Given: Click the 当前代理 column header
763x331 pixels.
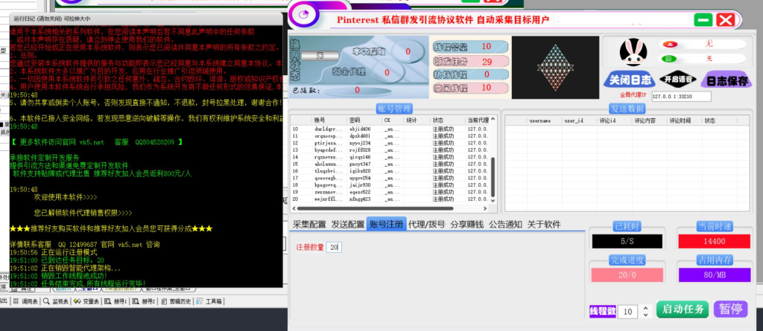Looking at the screenshot, I should click(478, 120).
